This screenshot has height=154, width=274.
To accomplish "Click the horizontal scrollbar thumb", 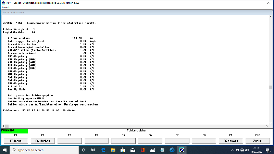I will 7,126.
